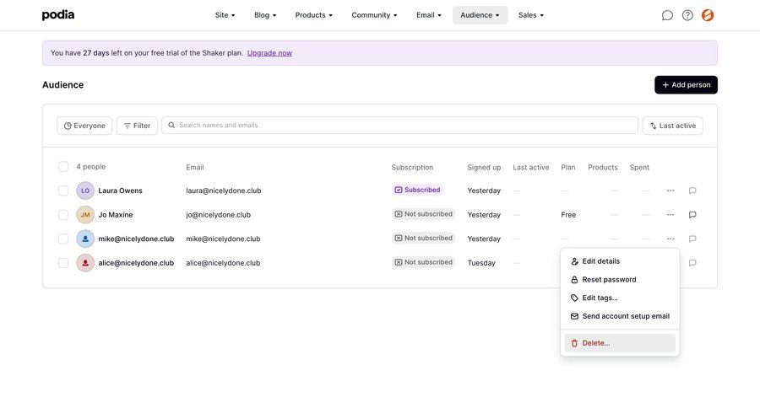This screenshot has width=760, height=408.
Task: Open the user profile avatar menu
Action: [708, 15]
